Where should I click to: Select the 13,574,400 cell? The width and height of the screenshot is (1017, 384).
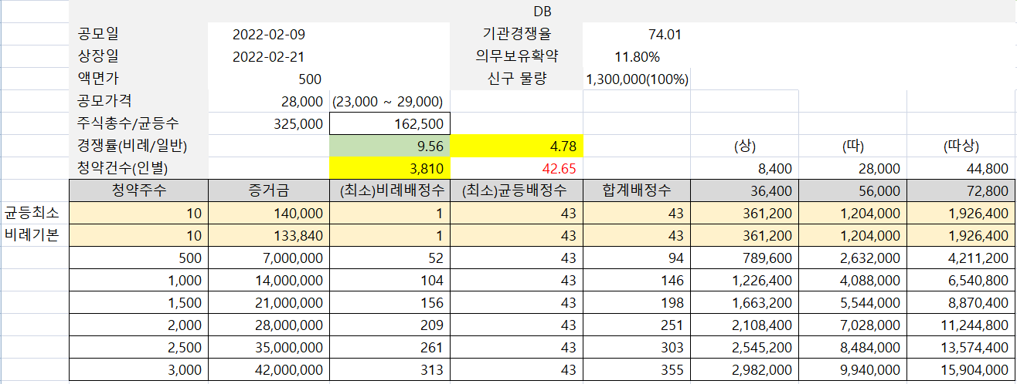pos(961,348)
